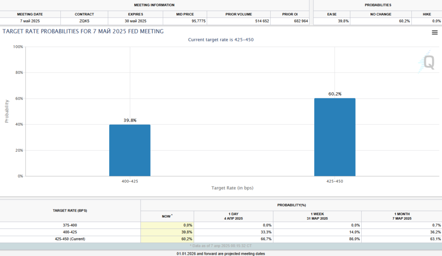Click the 400-425 target rate bar

tap(129, 150)
